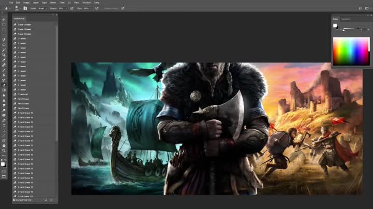Select the Tool Presets tab
This screenshot has width=373, height=209.
coord(20,19)
